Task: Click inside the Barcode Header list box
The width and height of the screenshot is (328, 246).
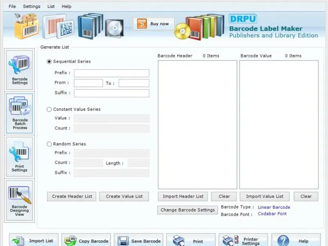Action: [x=198, y=125]
